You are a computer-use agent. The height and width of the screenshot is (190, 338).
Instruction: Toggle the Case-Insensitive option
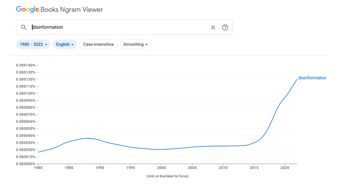click(99, 44)
